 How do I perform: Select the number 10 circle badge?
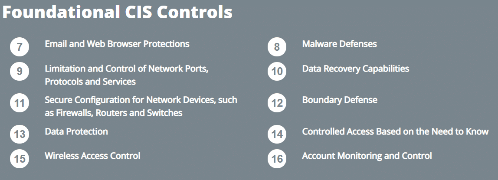pos(277,72)
